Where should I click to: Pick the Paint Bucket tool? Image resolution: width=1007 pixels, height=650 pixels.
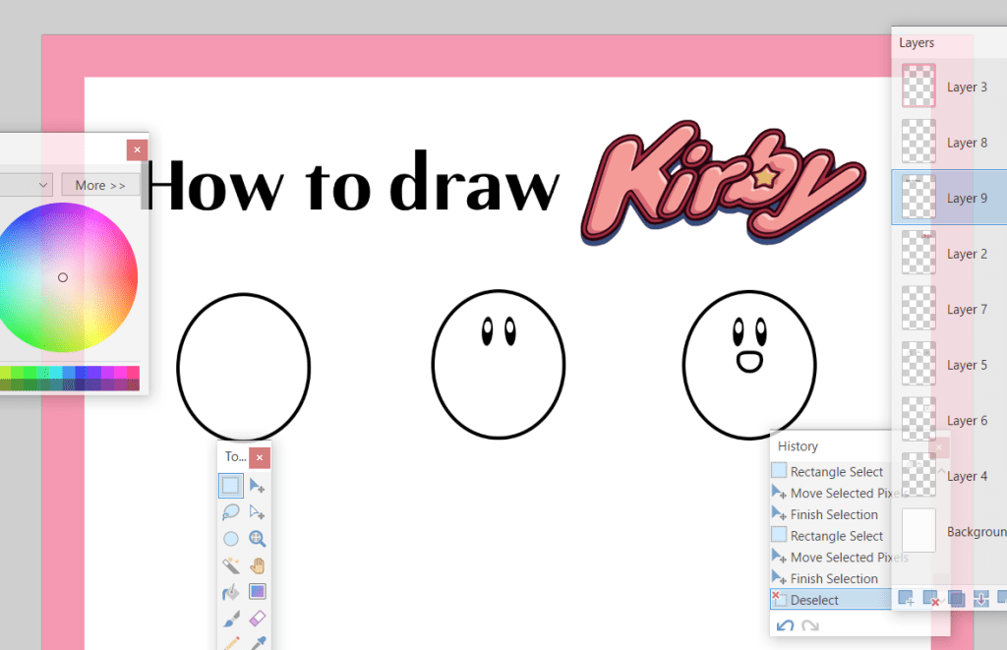230,592
